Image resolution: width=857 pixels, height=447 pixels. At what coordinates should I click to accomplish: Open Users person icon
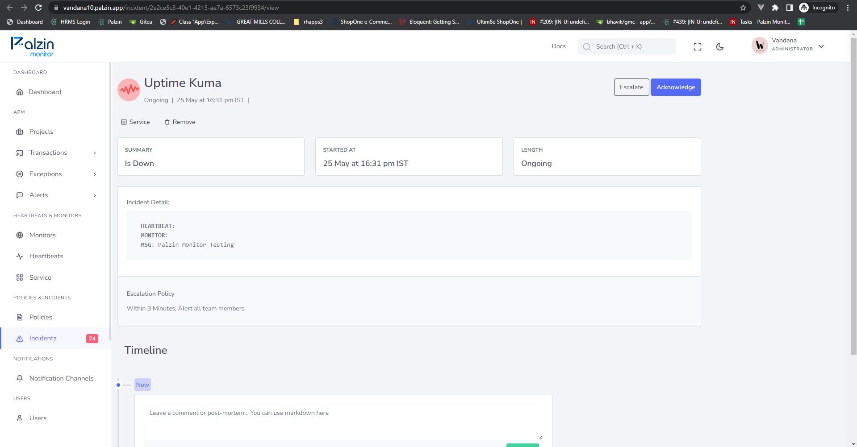[x=20, y=418]
